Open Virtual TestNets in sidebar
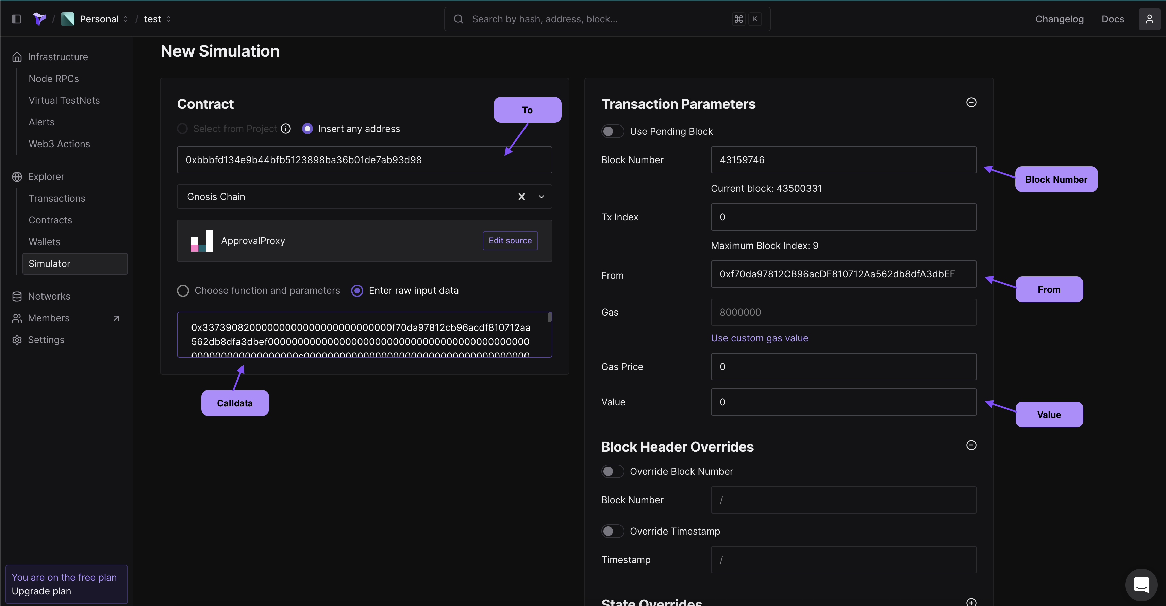The height and width of the screenshot is (606, 1166). (64, 100)
